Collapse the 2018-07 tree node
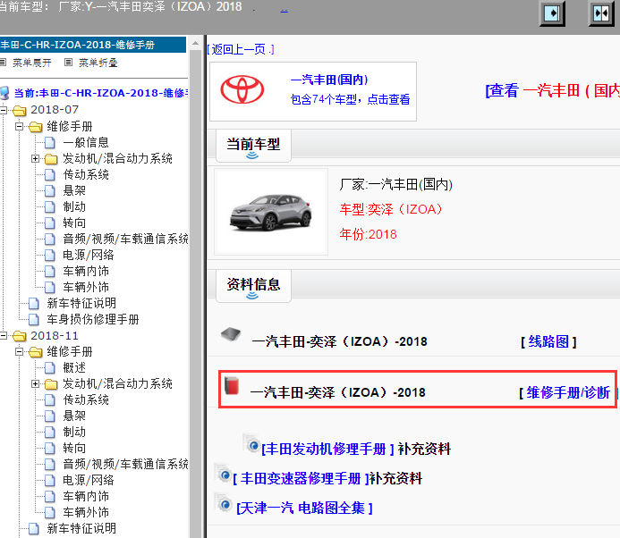620x538 pixels. [4, 110]
